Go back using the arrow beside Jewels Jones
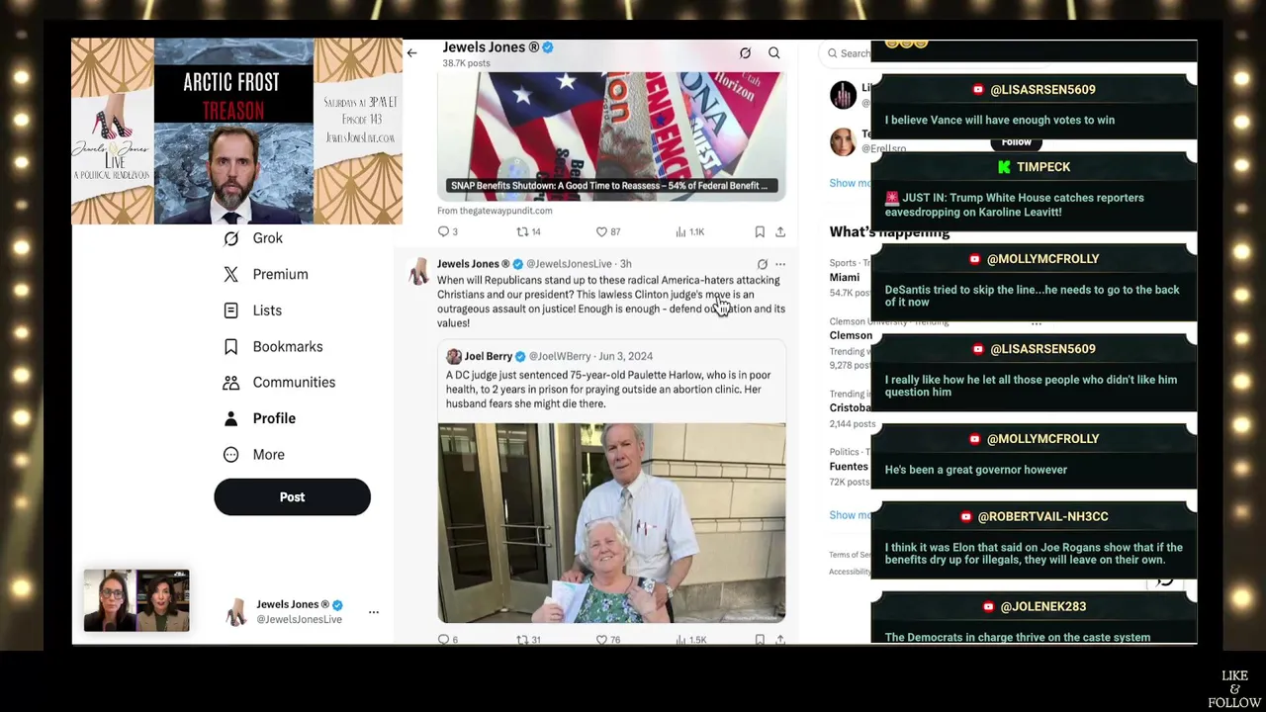Image resolution: width=1266 pixels, height=712 pixels. coord(411,53)
